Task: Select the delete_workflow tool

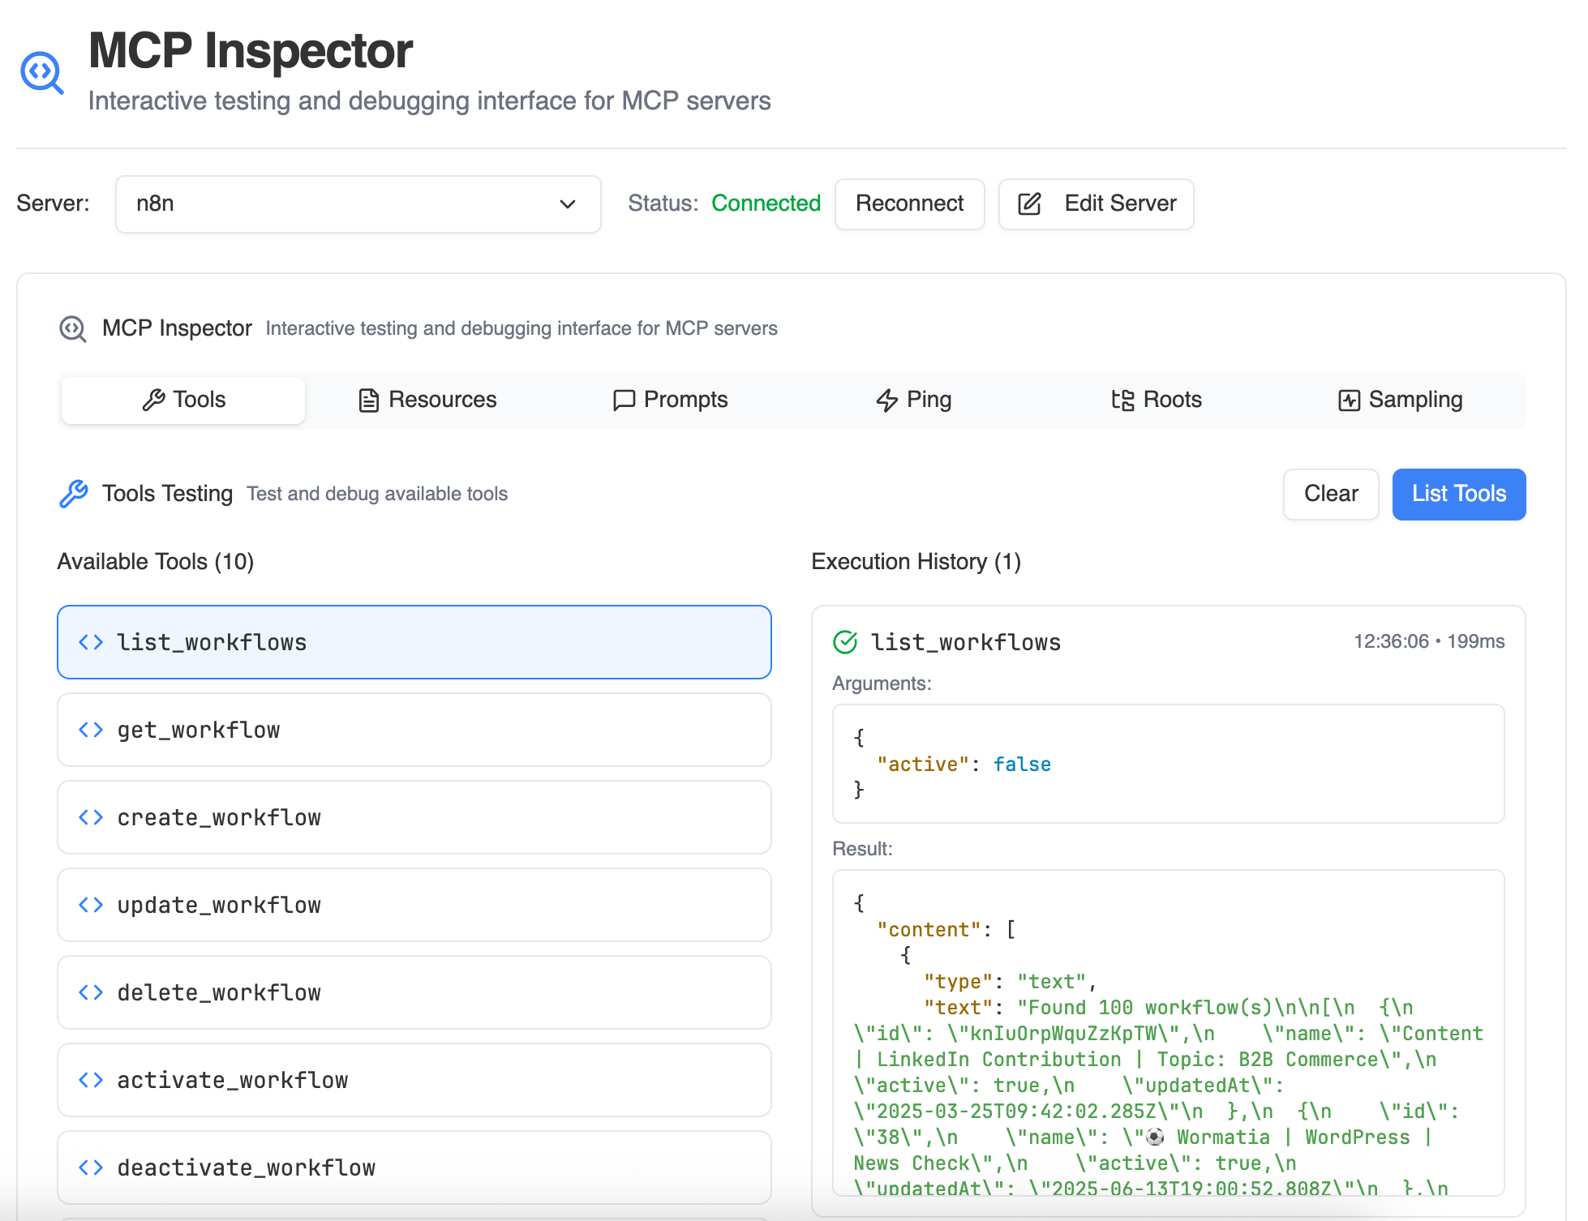Action: 414,992
